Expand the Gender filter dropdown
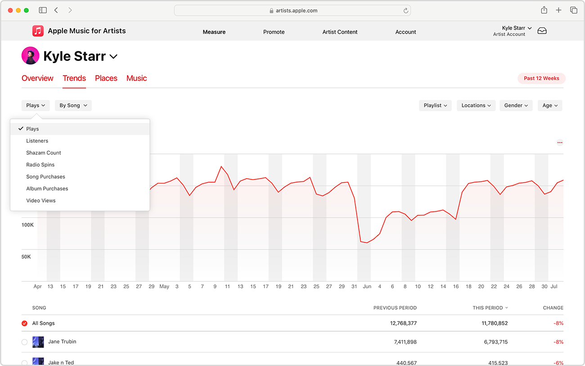This screenshot has height=366, width=585. click(516, 105)
